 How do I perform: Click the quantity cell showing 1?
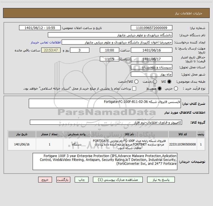tap(50, 144)
